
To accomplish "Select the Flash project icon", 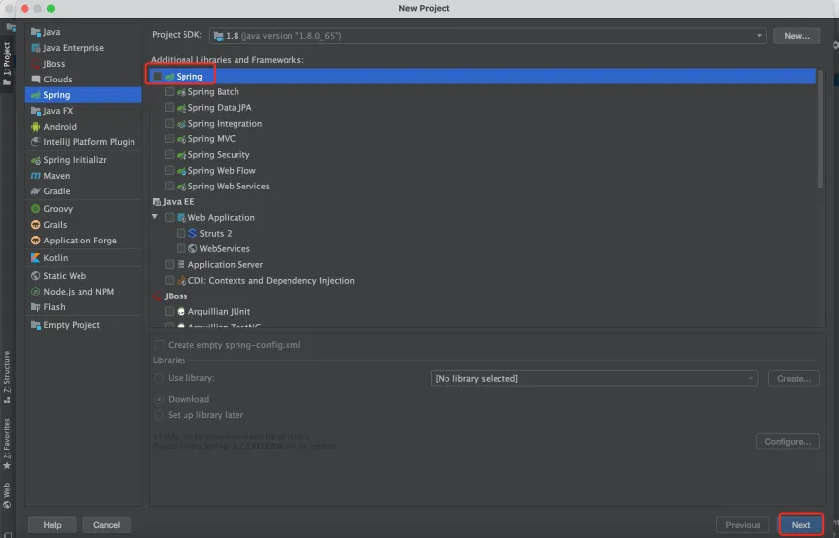I will 36,307.
